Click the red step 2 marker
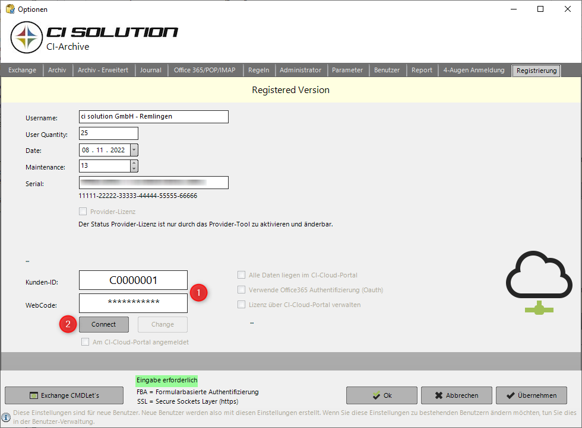Screen dimensions: 582x428 coord(68,324)
